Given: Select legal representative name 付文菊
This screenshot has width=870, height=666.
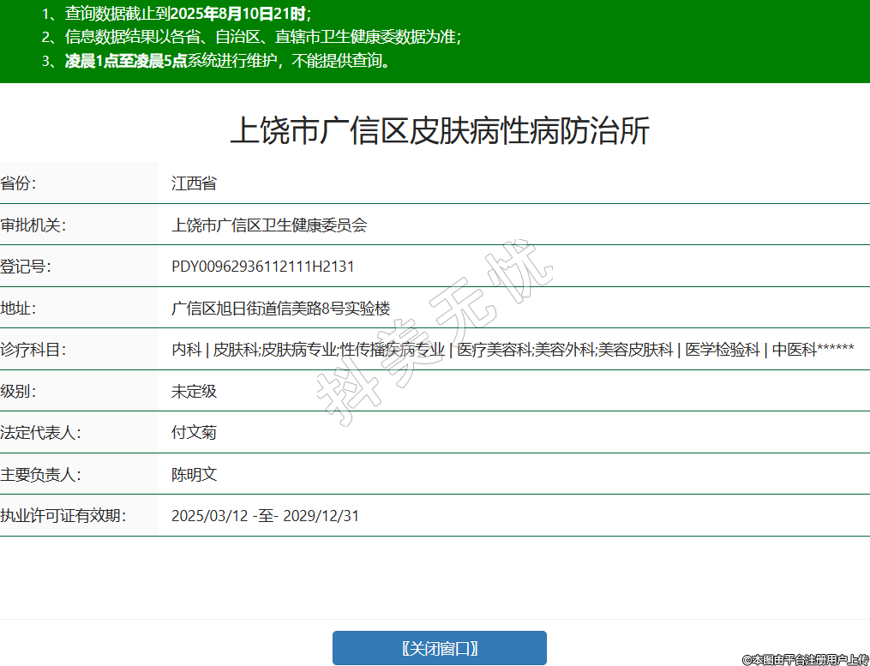Looking at the screenshot, I should [x=194, y=433].
